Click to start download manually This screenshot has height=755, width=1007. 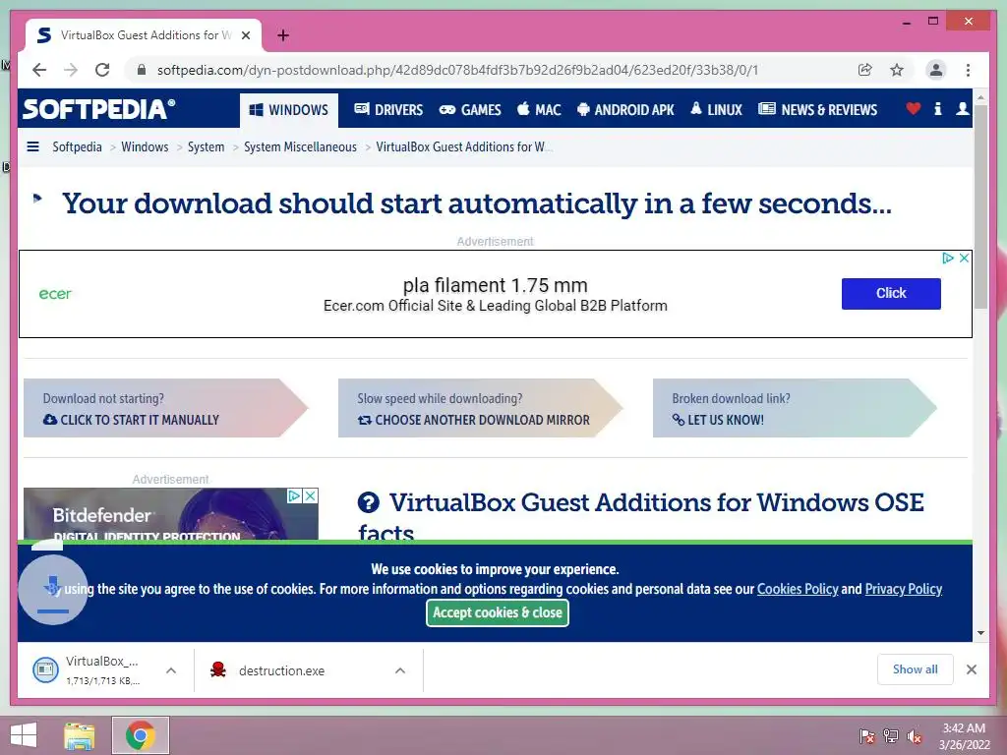pos(165,408)
